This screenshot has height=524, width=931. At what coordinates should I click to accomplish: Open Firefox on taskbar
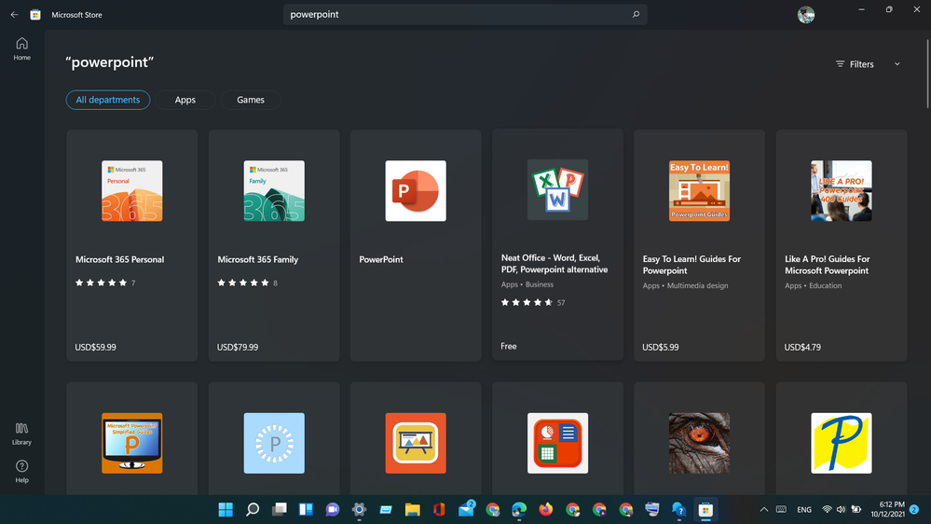tap(546, 509)
